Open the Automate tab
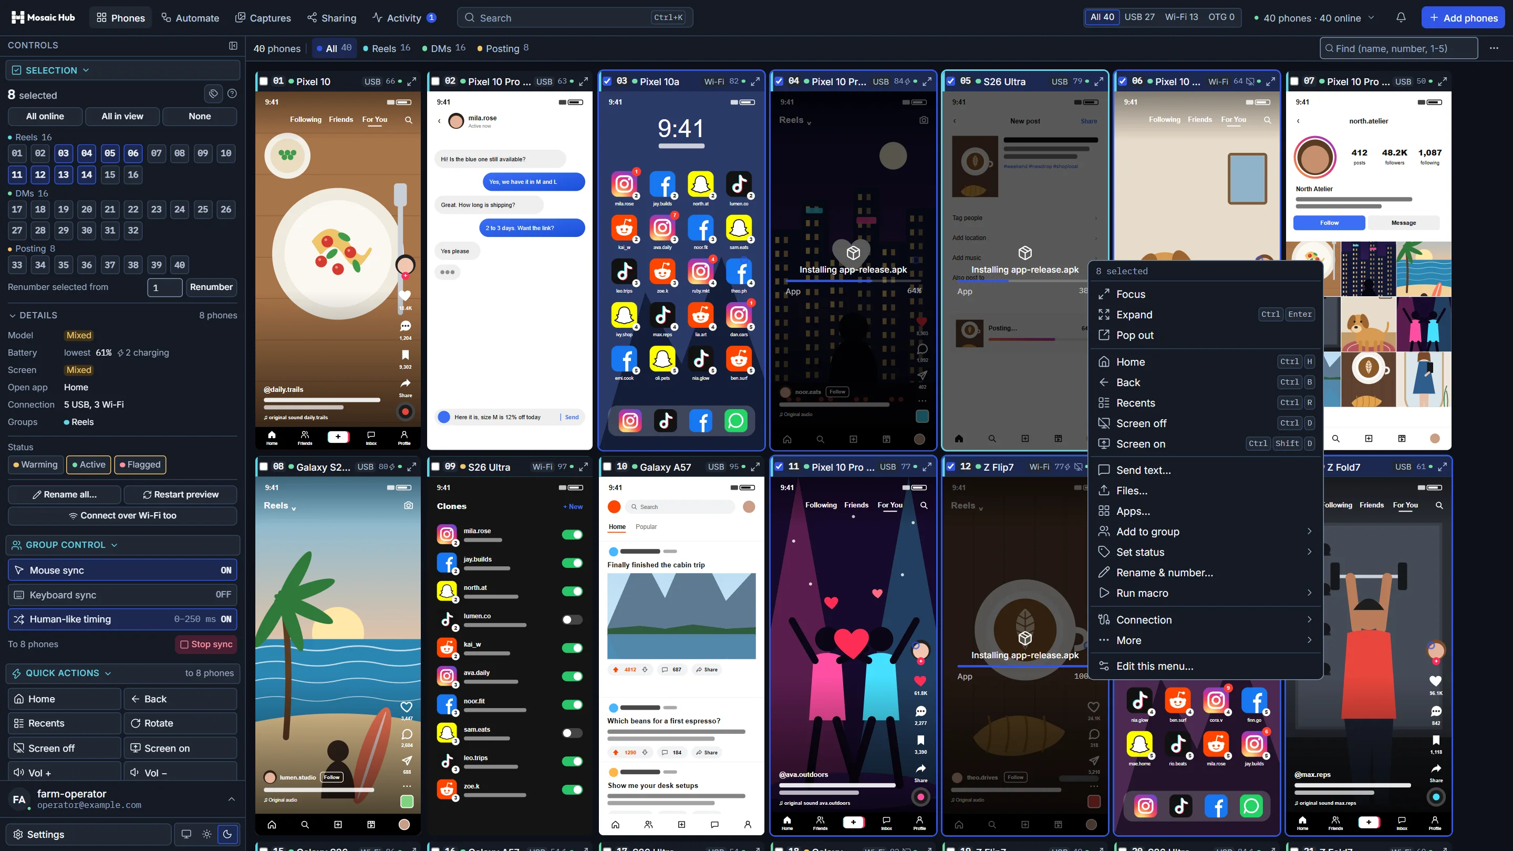The width and height of the screenshot is (1513, 851). coord(190,18)
